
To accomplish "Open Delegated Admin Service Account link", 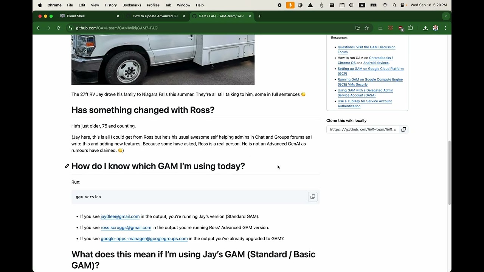I will pyautogui.click(x=365, y=93).
